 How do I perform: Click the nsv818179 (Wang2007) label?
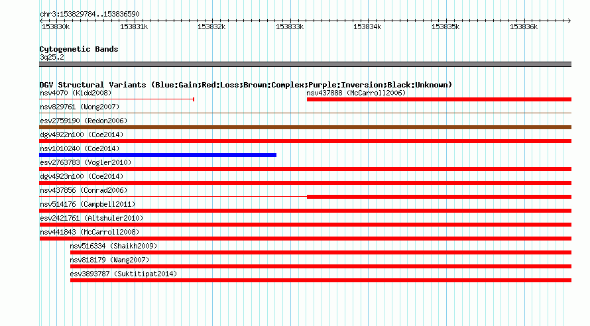pyautogui.click(x=109, y=260)
